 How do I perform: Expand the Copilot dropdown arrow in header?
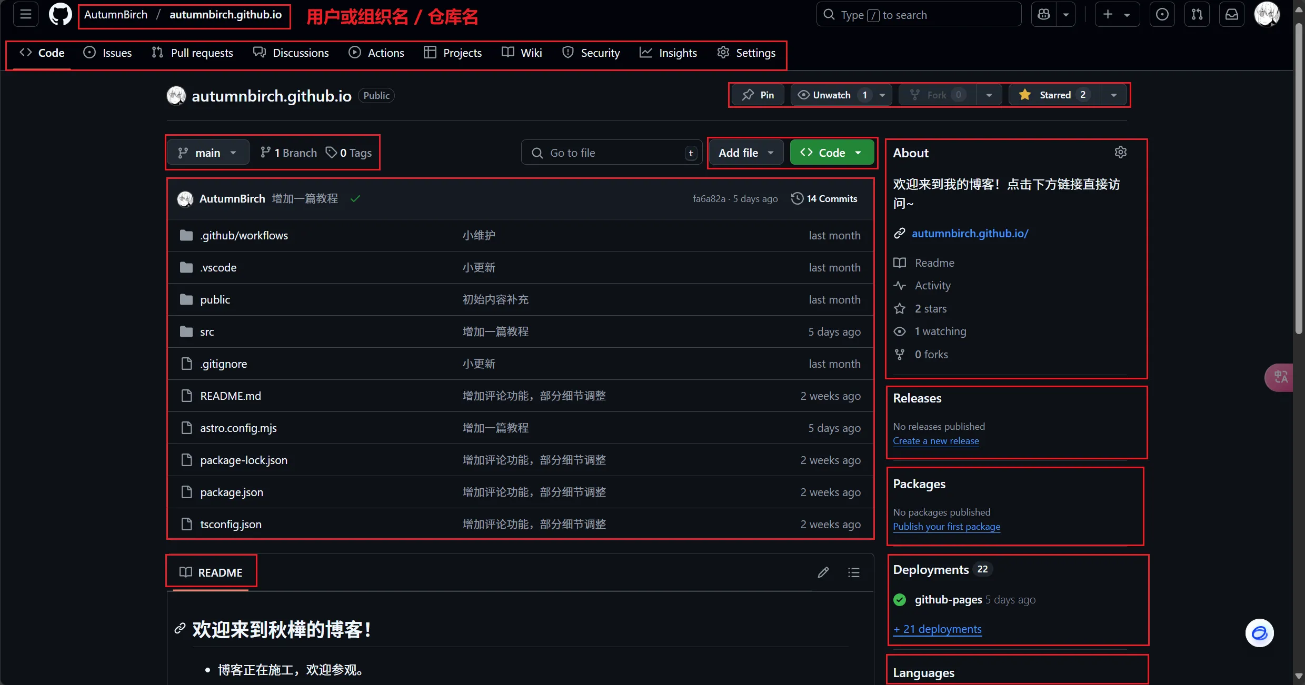tap(1066, 15)
